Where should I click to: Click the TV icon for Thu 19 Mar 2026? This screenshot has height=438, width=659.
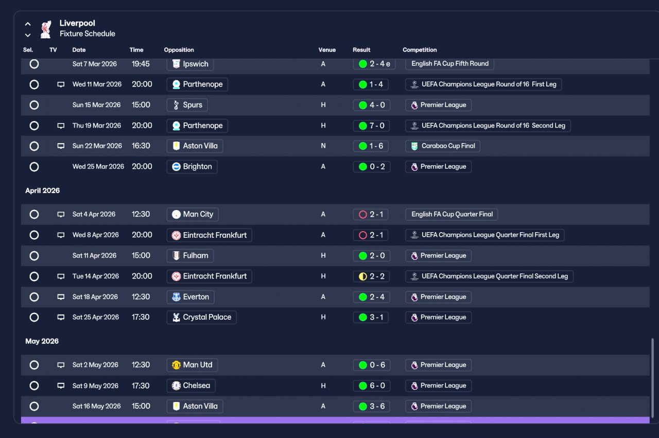click(x=61, y=126)
